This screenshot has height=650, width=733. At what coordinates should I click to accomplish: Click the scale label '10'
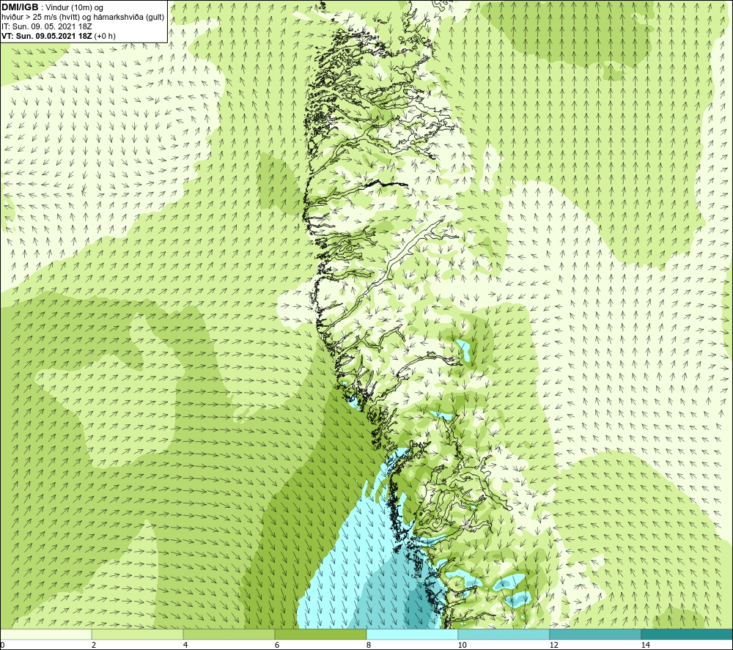click(462, 645)
